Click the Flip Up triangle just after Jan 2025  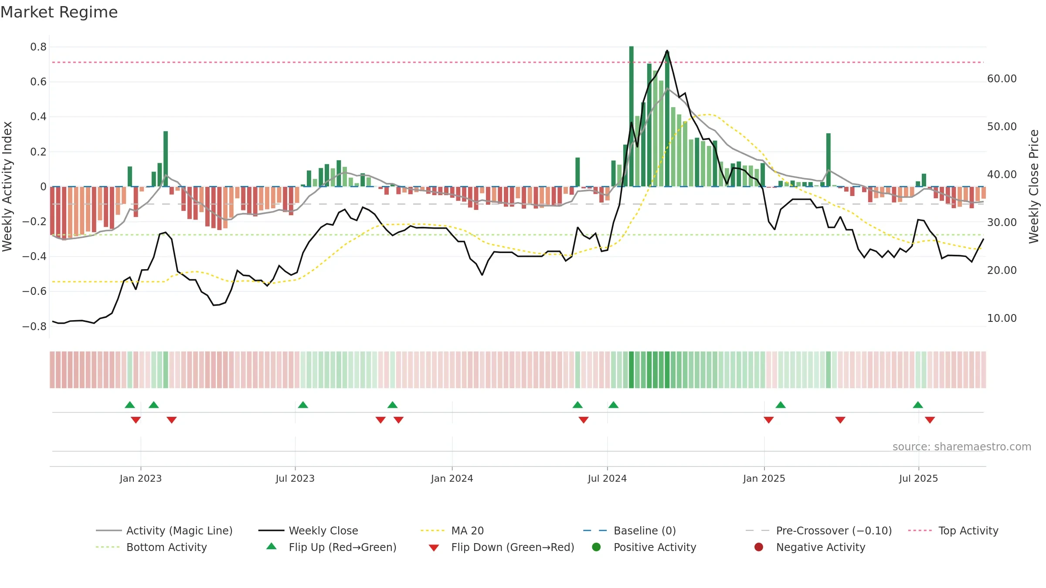point(781,405)
